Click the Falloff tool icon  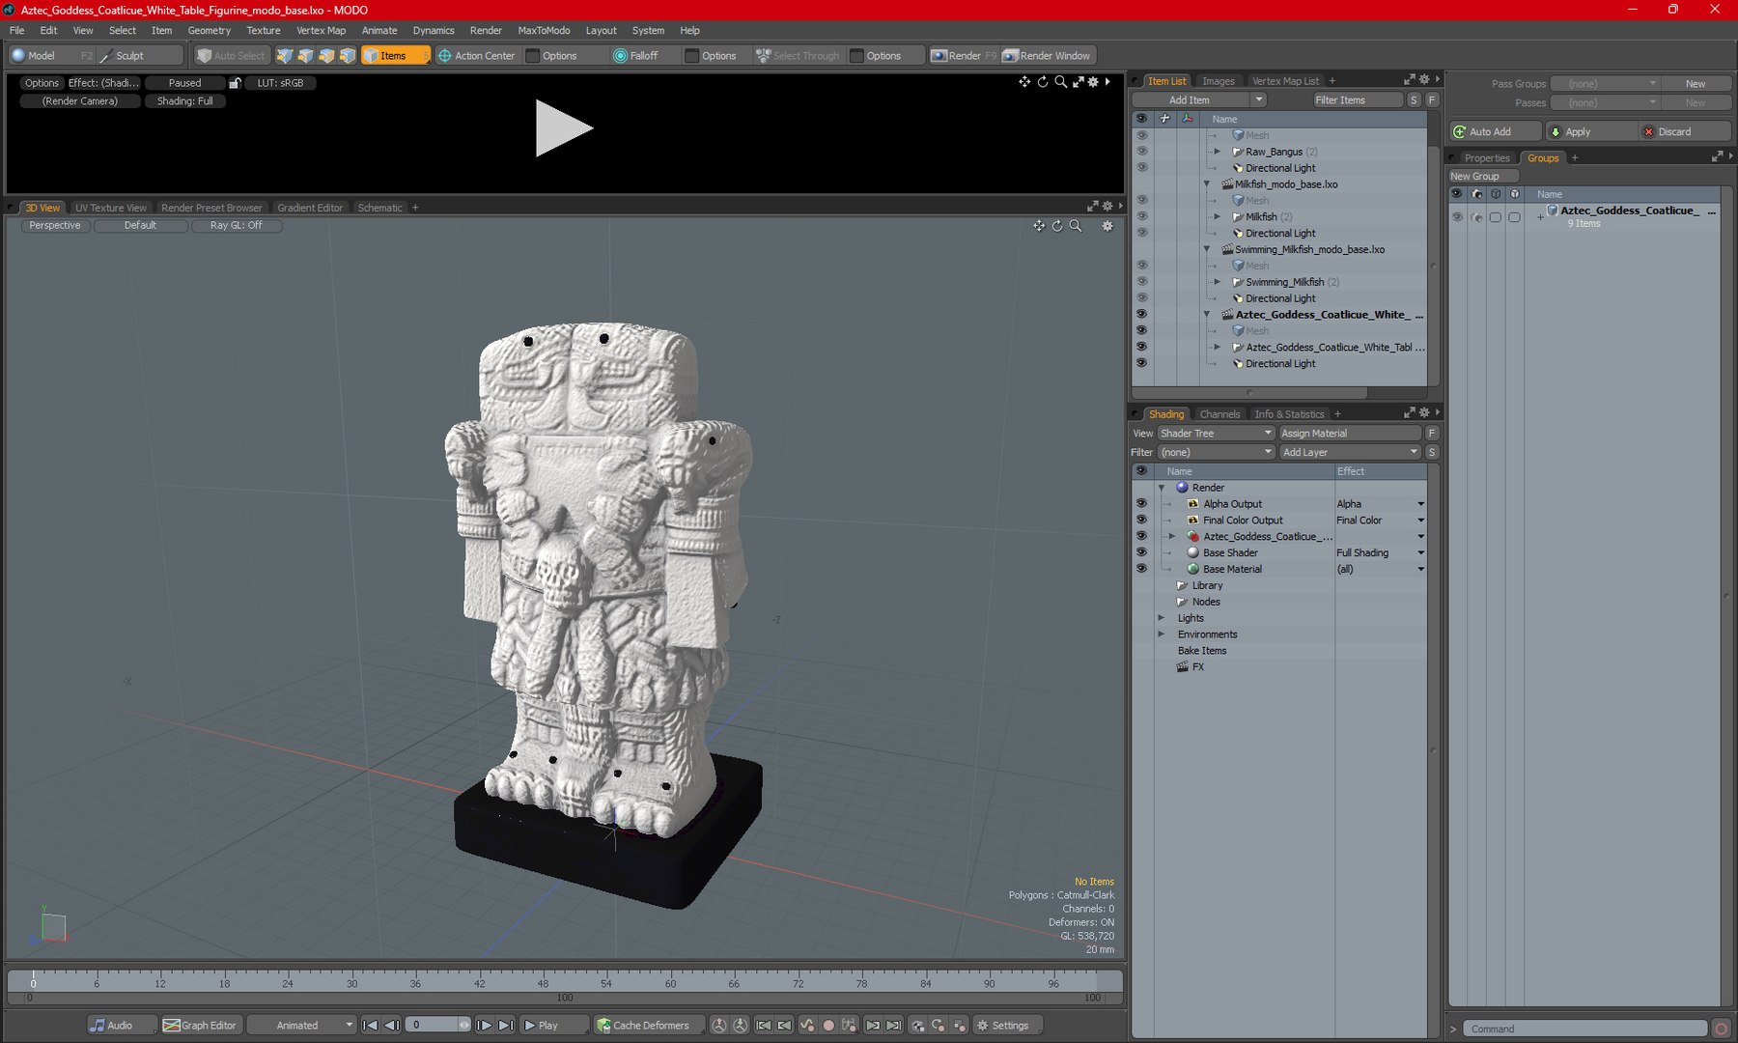(620, 56)
